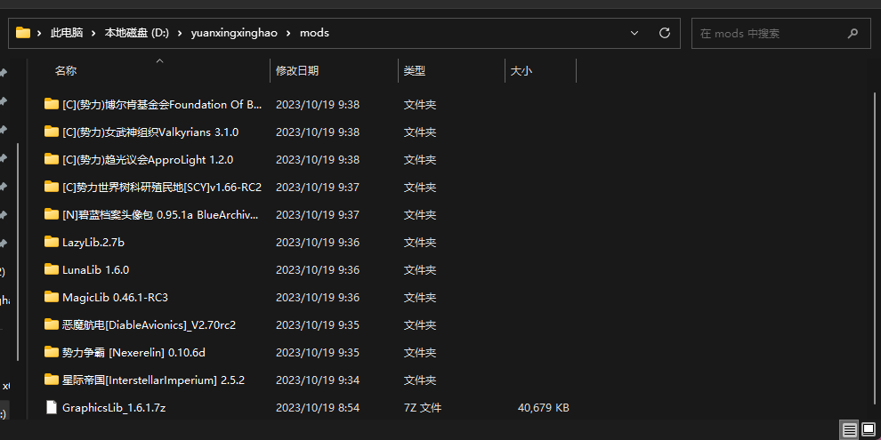The image size is (881, 440).
Task: Open the address bar history dropdown
Action: (x=634, y=33)
